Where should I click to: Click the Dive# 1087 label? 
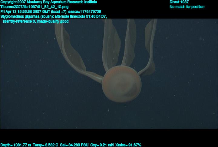[x=179, y=2]
